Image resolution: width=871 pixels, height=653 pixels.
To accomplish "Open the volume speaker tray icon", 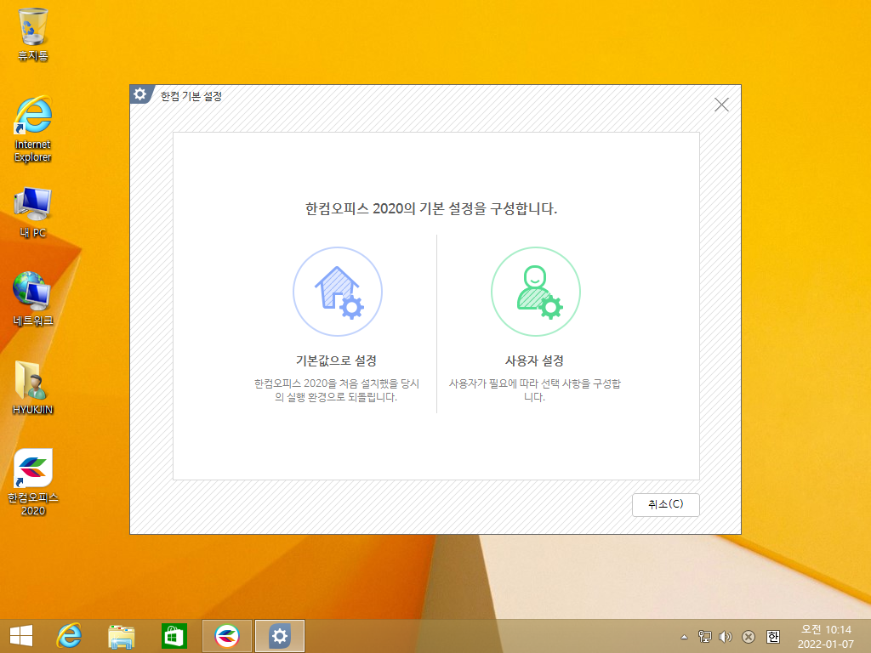I will (725, 636).
